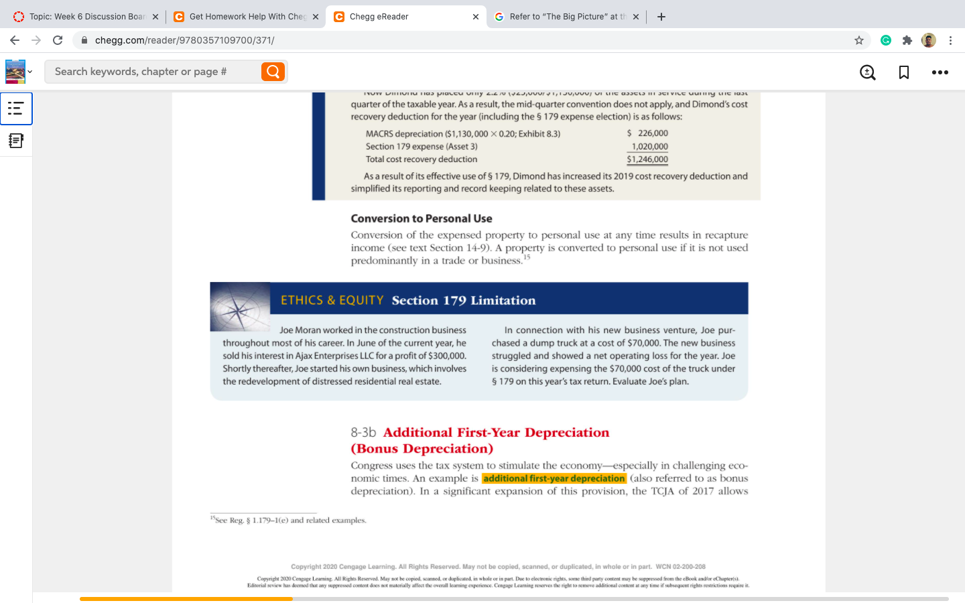The image size is (965, 603).
Task: Click the orange search button
Action: (273, 71)
